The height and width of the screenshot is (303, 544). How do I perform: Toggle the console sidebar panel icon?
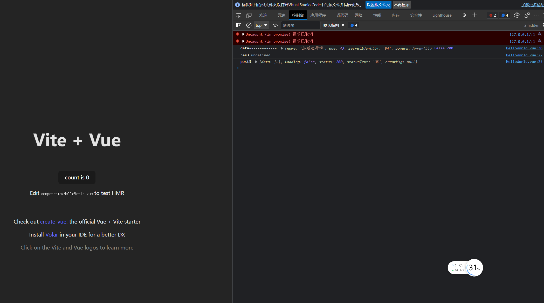pos(238,25)
